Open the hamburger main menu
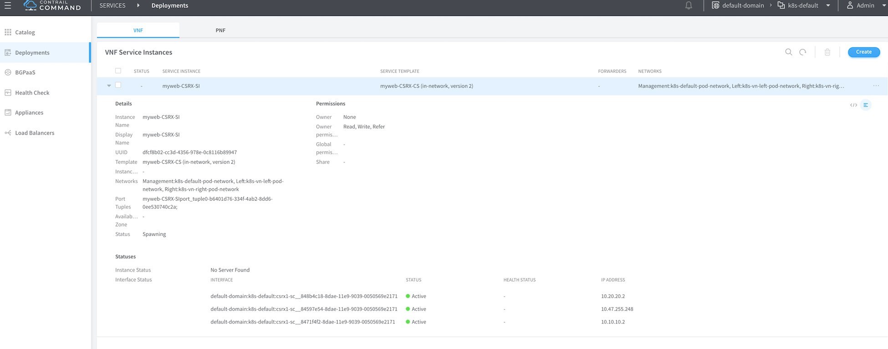The height and width of the screenshot is (349, 888). click(7, 5)
